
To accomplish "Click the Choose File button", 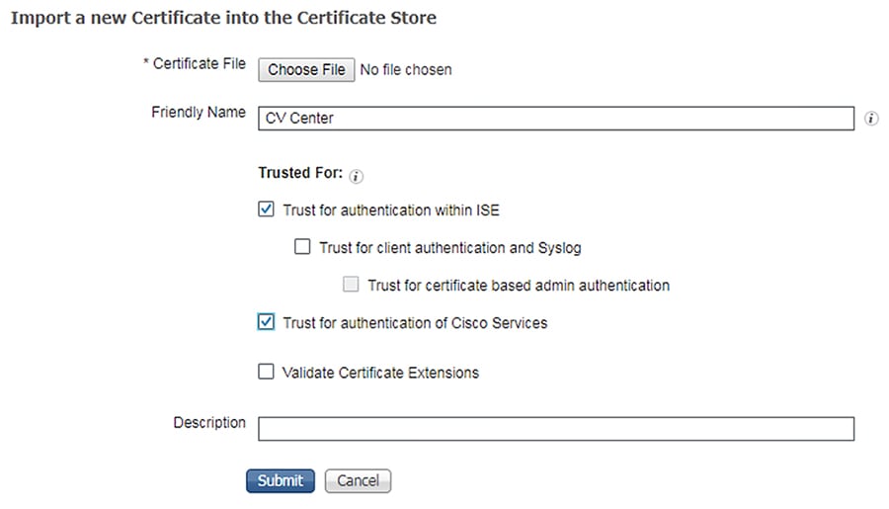I will click(306, 70).
